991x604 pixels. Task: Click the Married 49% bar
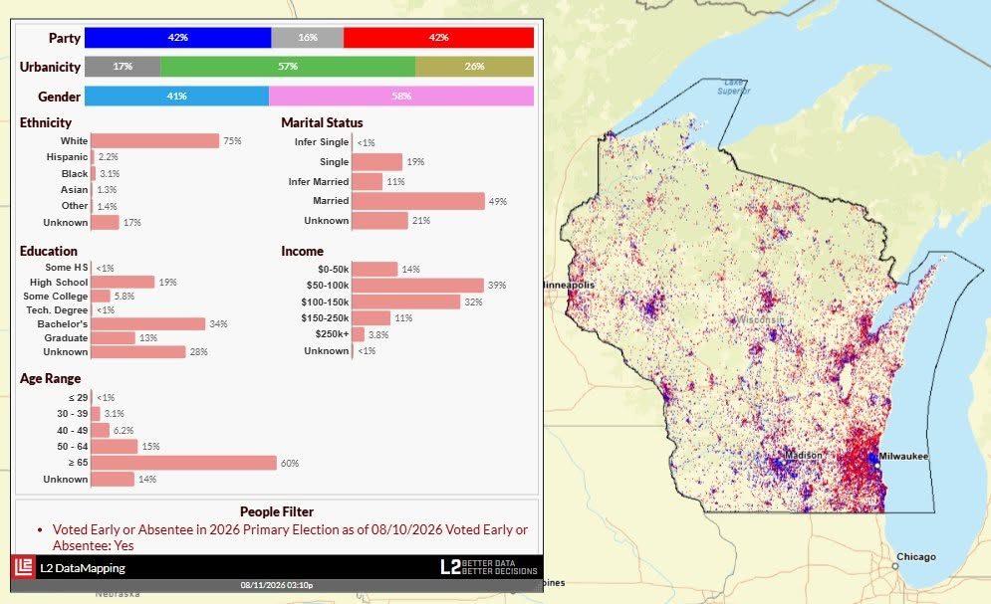click(418, 201)
